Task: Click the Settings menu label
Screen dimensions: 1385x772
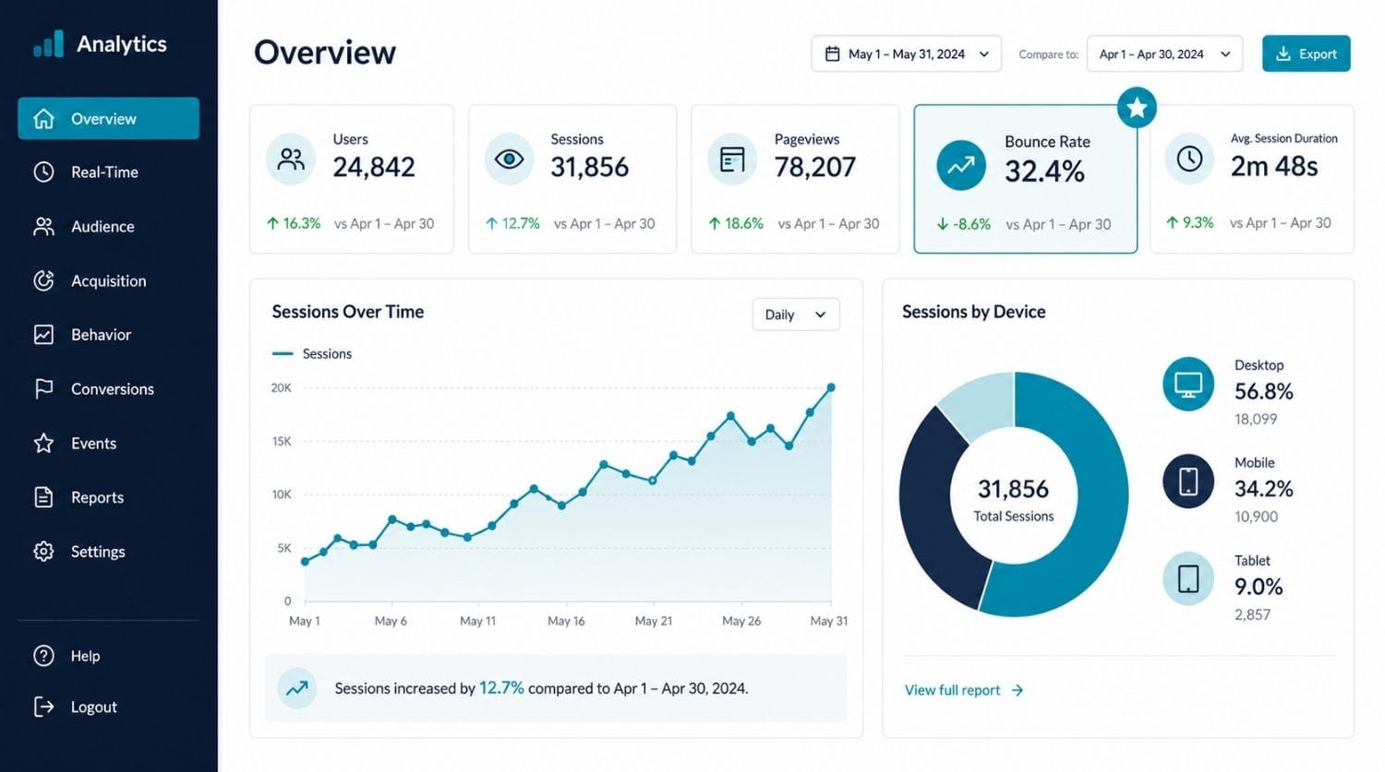Action: click(98, 552)
